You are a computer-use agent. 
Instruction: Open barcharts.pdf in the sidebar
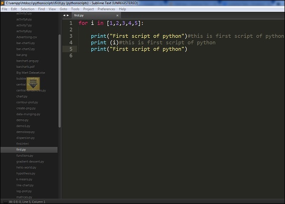point(26,67)
